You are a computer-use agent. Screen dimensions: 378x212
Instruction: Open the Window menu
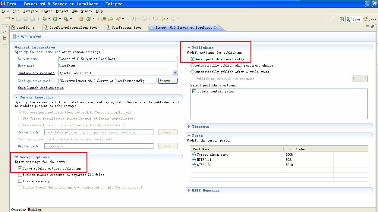click(x=87, y=11)
